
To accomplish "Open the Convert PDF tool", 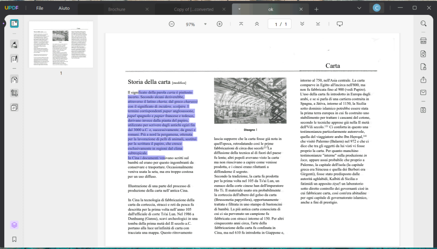I will pyautogui.click(x=423, y=54).
